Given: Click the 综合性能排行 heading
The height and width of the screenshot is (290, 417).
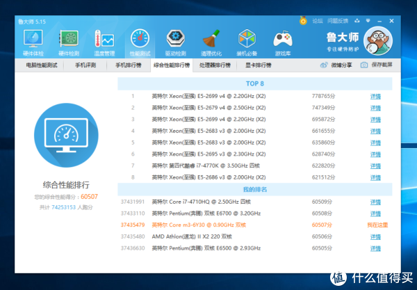Looking at the screenshot, I should [x=66, y=185].
